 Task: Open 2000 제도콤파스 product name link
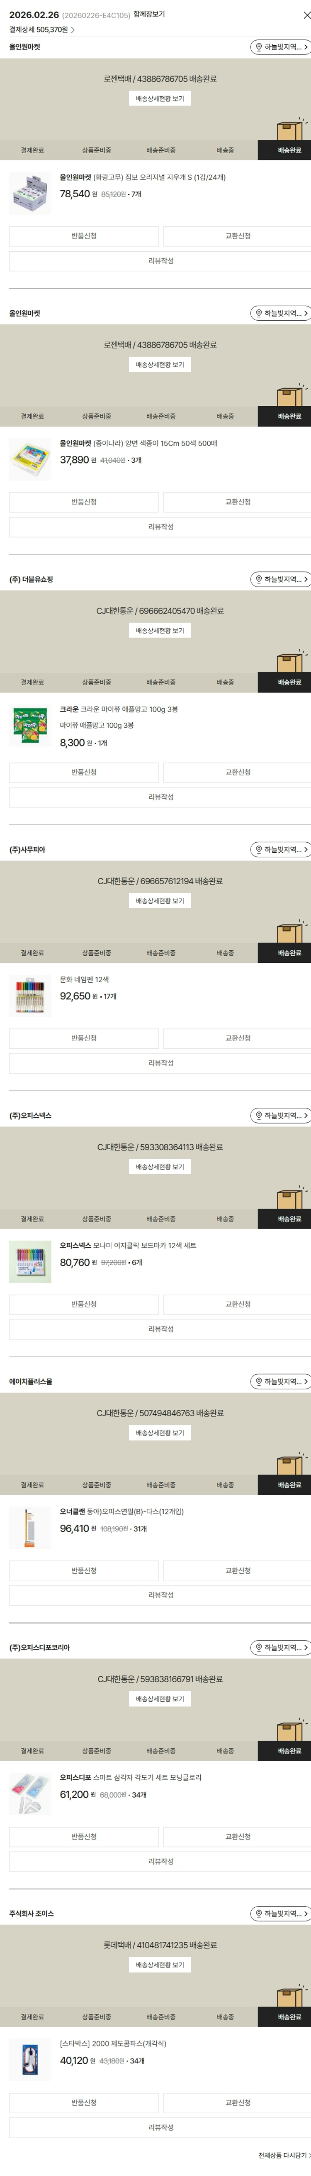[x=113, y=2044]
